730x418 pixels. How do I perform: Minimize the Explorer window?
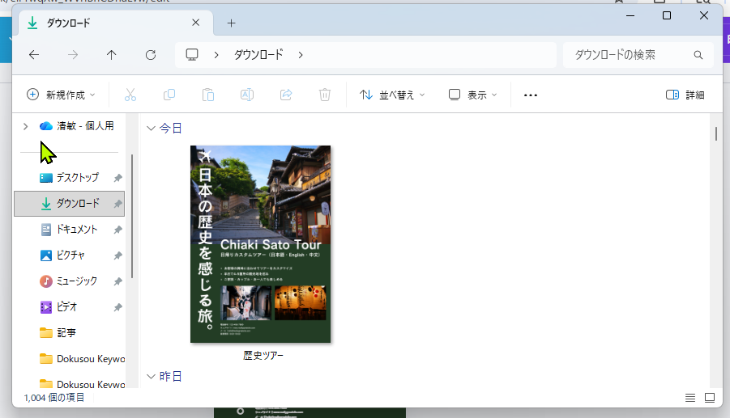tap(630, 16)
